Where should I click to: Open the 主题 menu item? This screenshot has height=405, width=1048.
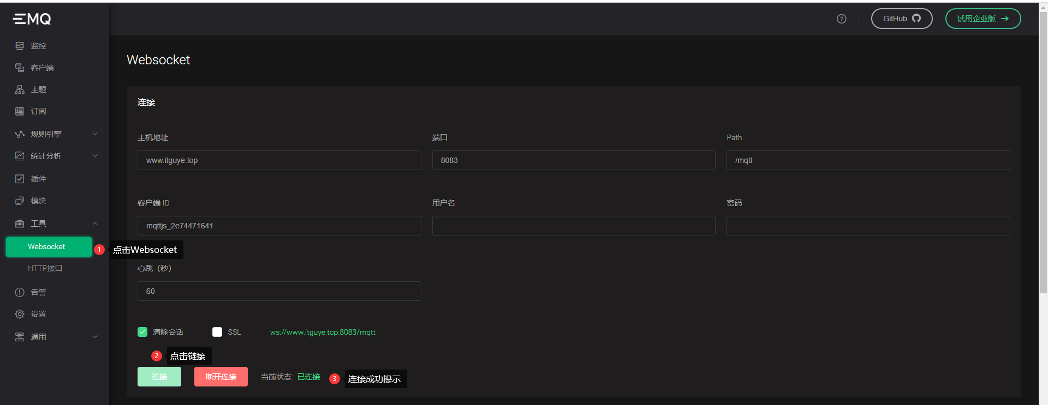[55, 89]
